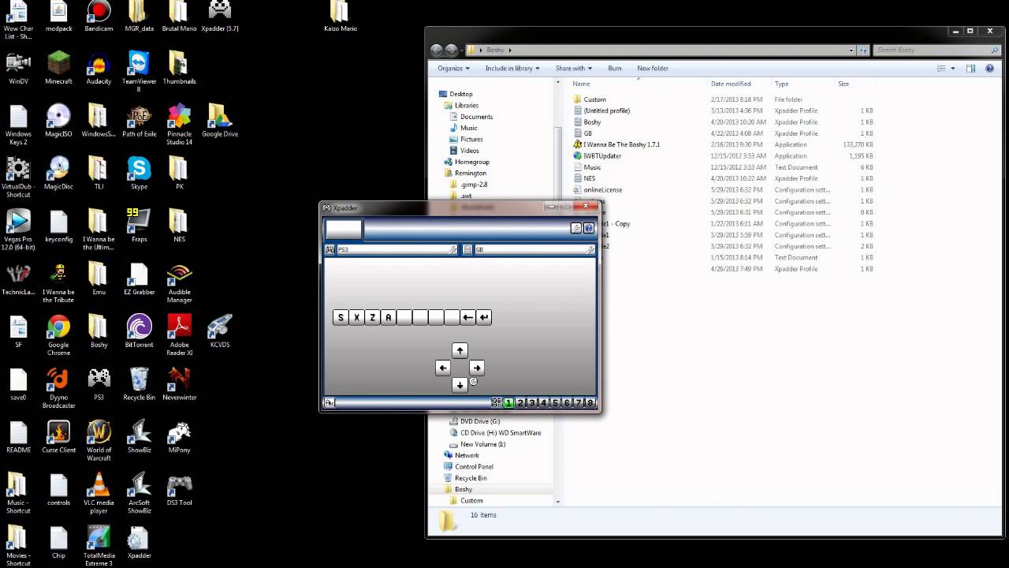Toggle the Explorer preview pane button
The height and width of the screenshot is (568, 1009).
click(x=970, y=69)
